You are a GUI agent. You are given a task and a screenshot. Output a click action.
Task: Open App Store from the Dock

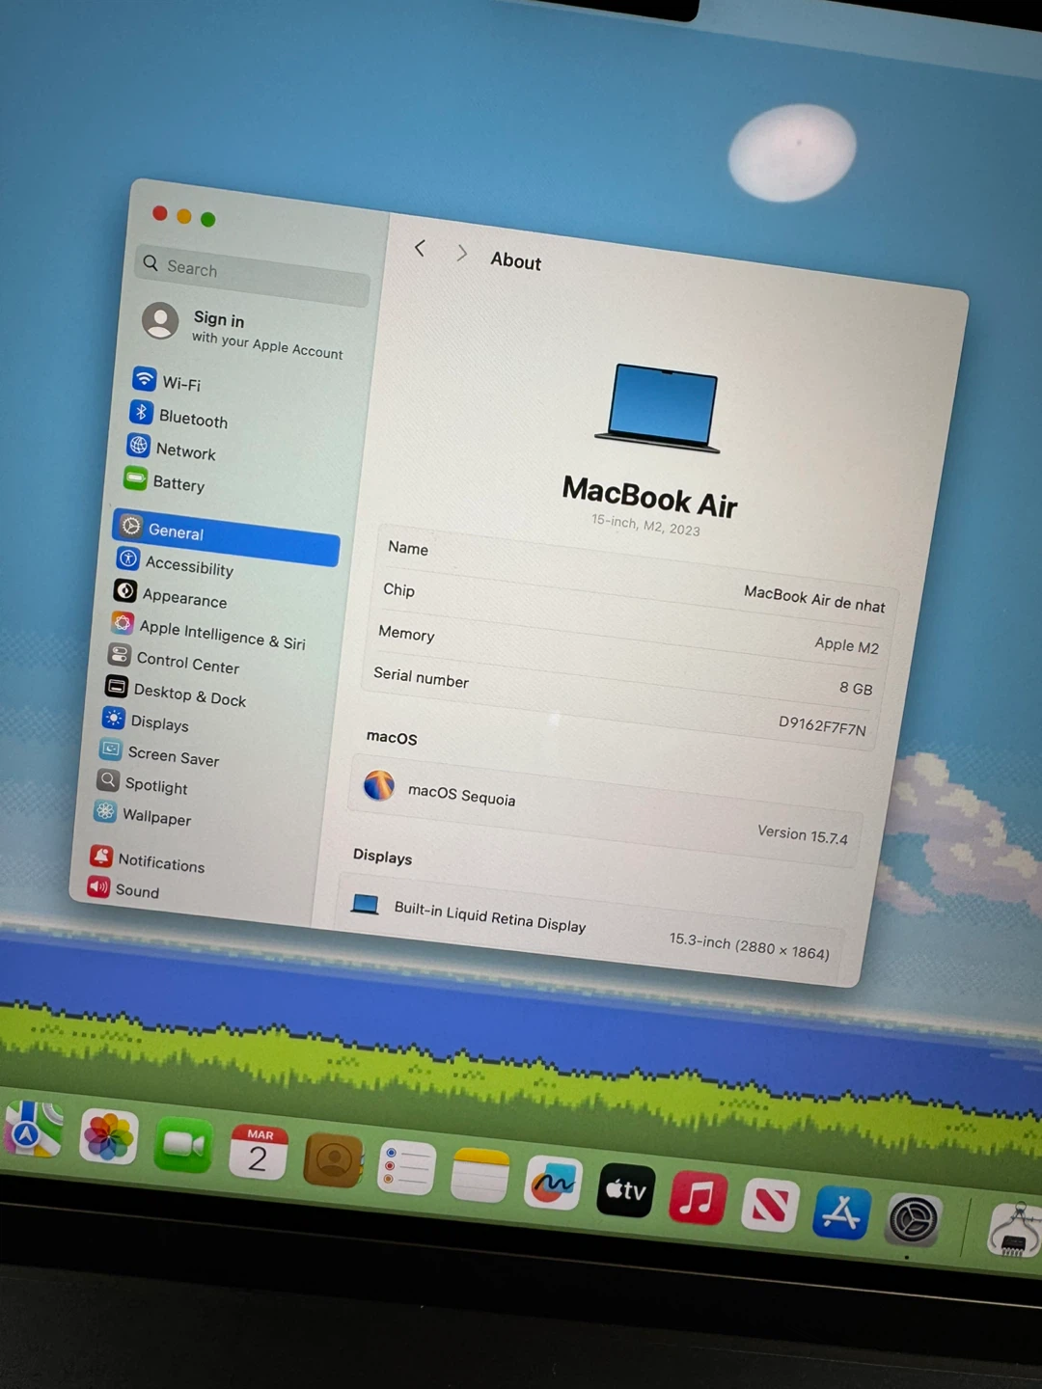click(841, 1213)
